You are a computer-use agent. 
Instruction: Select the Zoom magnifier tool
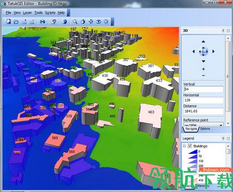point(75,21)
